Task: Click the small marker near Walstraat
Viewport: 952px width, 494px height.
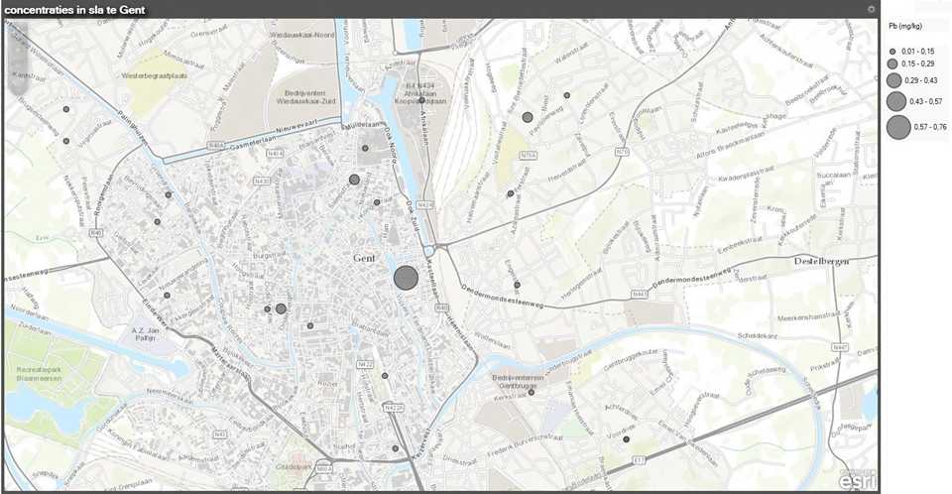Action: pyautogui.click(x=567, y=95)
